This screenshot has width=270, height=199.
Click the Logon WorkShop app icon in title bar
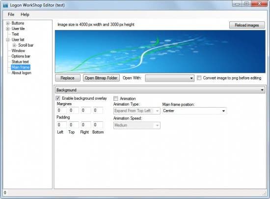5,5
